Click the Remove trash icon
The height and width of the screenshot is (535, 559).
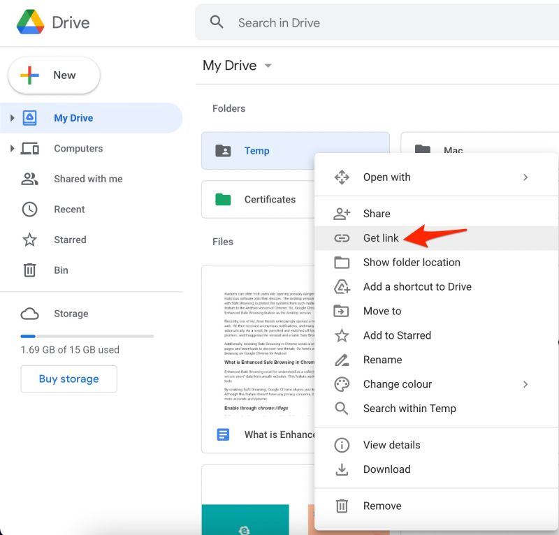pyautogui.click(x=342, y=506)
